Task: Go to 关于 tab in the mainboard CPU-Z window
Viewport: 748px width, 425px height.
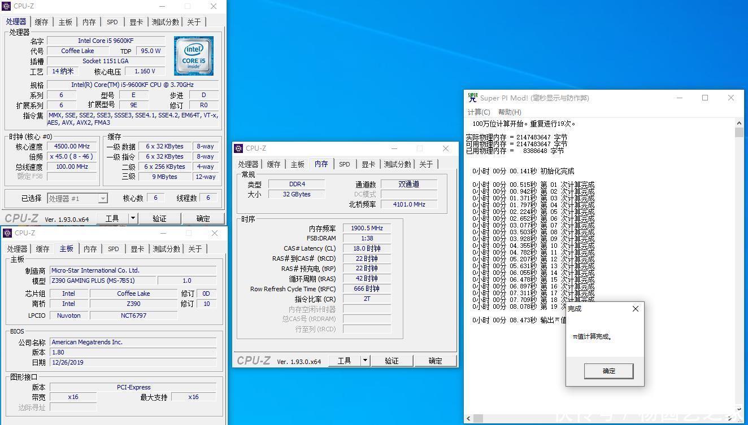Action: 195,249
